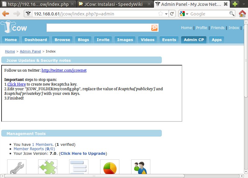Image resolution: width=248 pixels, height=178 pixels.
Task: Click the browser forward arrow
Action: [17, 14]
